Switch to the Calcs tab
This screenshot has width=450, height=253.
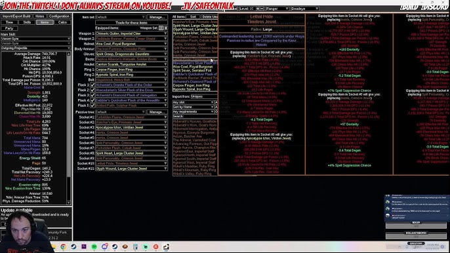pos(62,22)
